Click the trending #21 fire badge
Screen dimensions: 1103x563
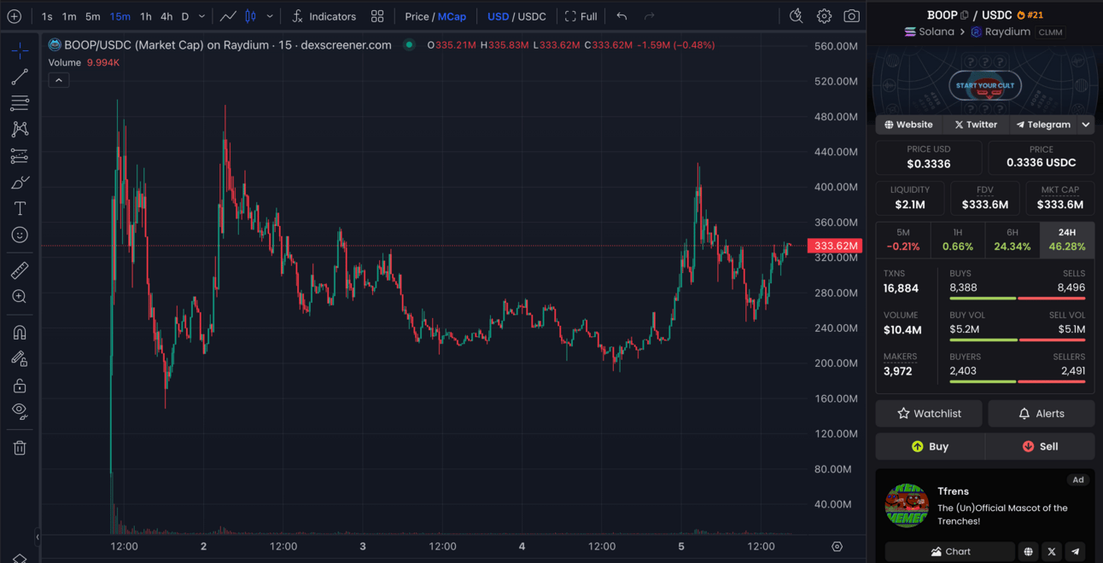(1030, 15)
